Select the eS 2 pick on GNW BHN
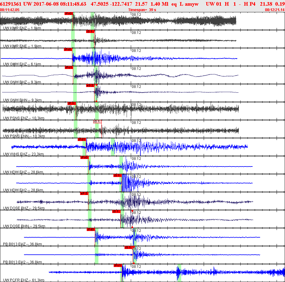The height and width of the screenshot is (282, 285). [x=90, y=85]
